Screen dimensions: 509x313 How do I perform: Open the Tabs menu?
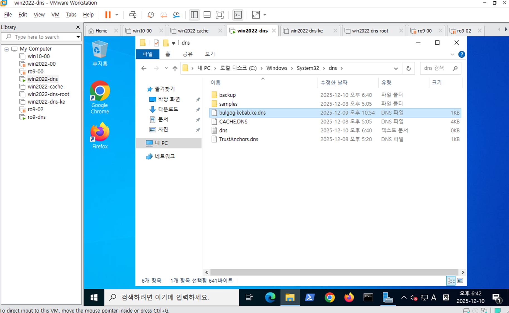[71, 15]
